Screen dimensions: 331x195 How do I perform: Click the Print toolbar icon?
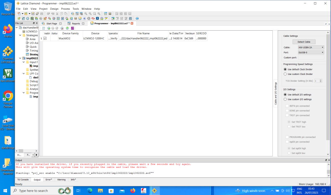(42, 14)
